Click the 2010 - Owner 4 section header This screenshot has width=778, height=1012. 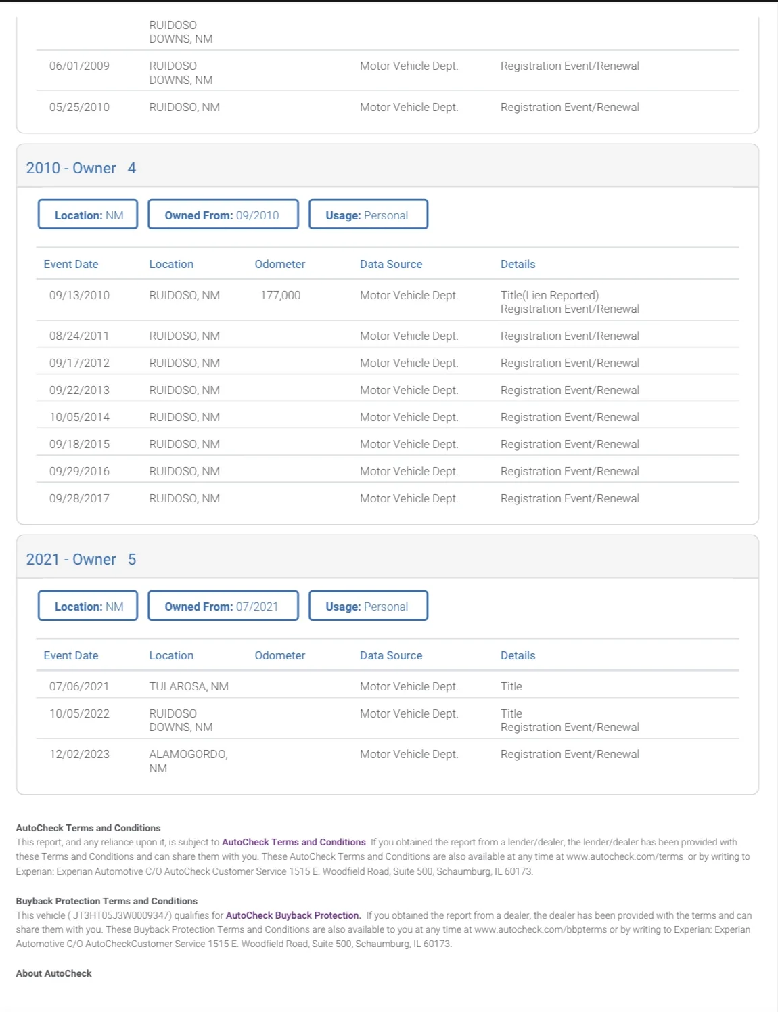[81, 168]
